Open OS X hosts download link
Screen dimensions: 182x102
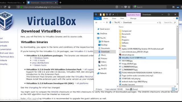40,60
